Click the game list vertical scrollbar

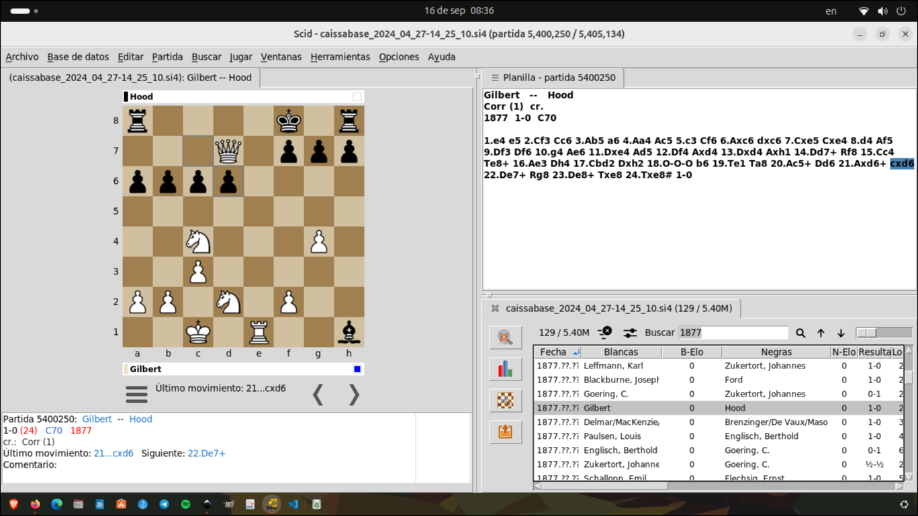click(x=909, y=413)
